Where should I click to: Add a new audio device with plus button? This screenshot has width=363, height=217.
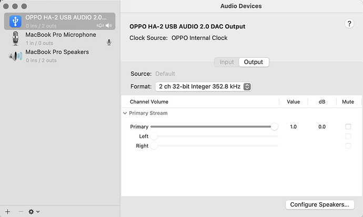[8, 211]
